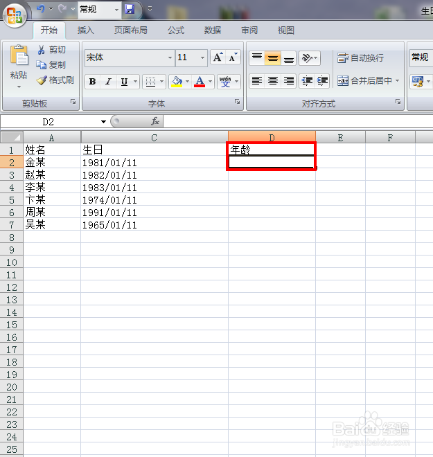Center cell text horizontally
The width and height of the screenshot is (433, 457).
tap(273, 80)
